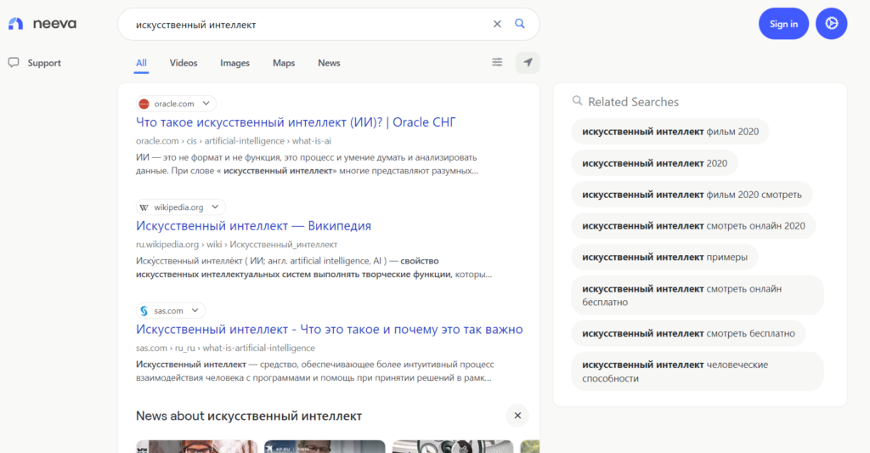Select related search "искусственный интеллект примеры"
Viewport: 870px width, 453px height.
coord(664,258)
